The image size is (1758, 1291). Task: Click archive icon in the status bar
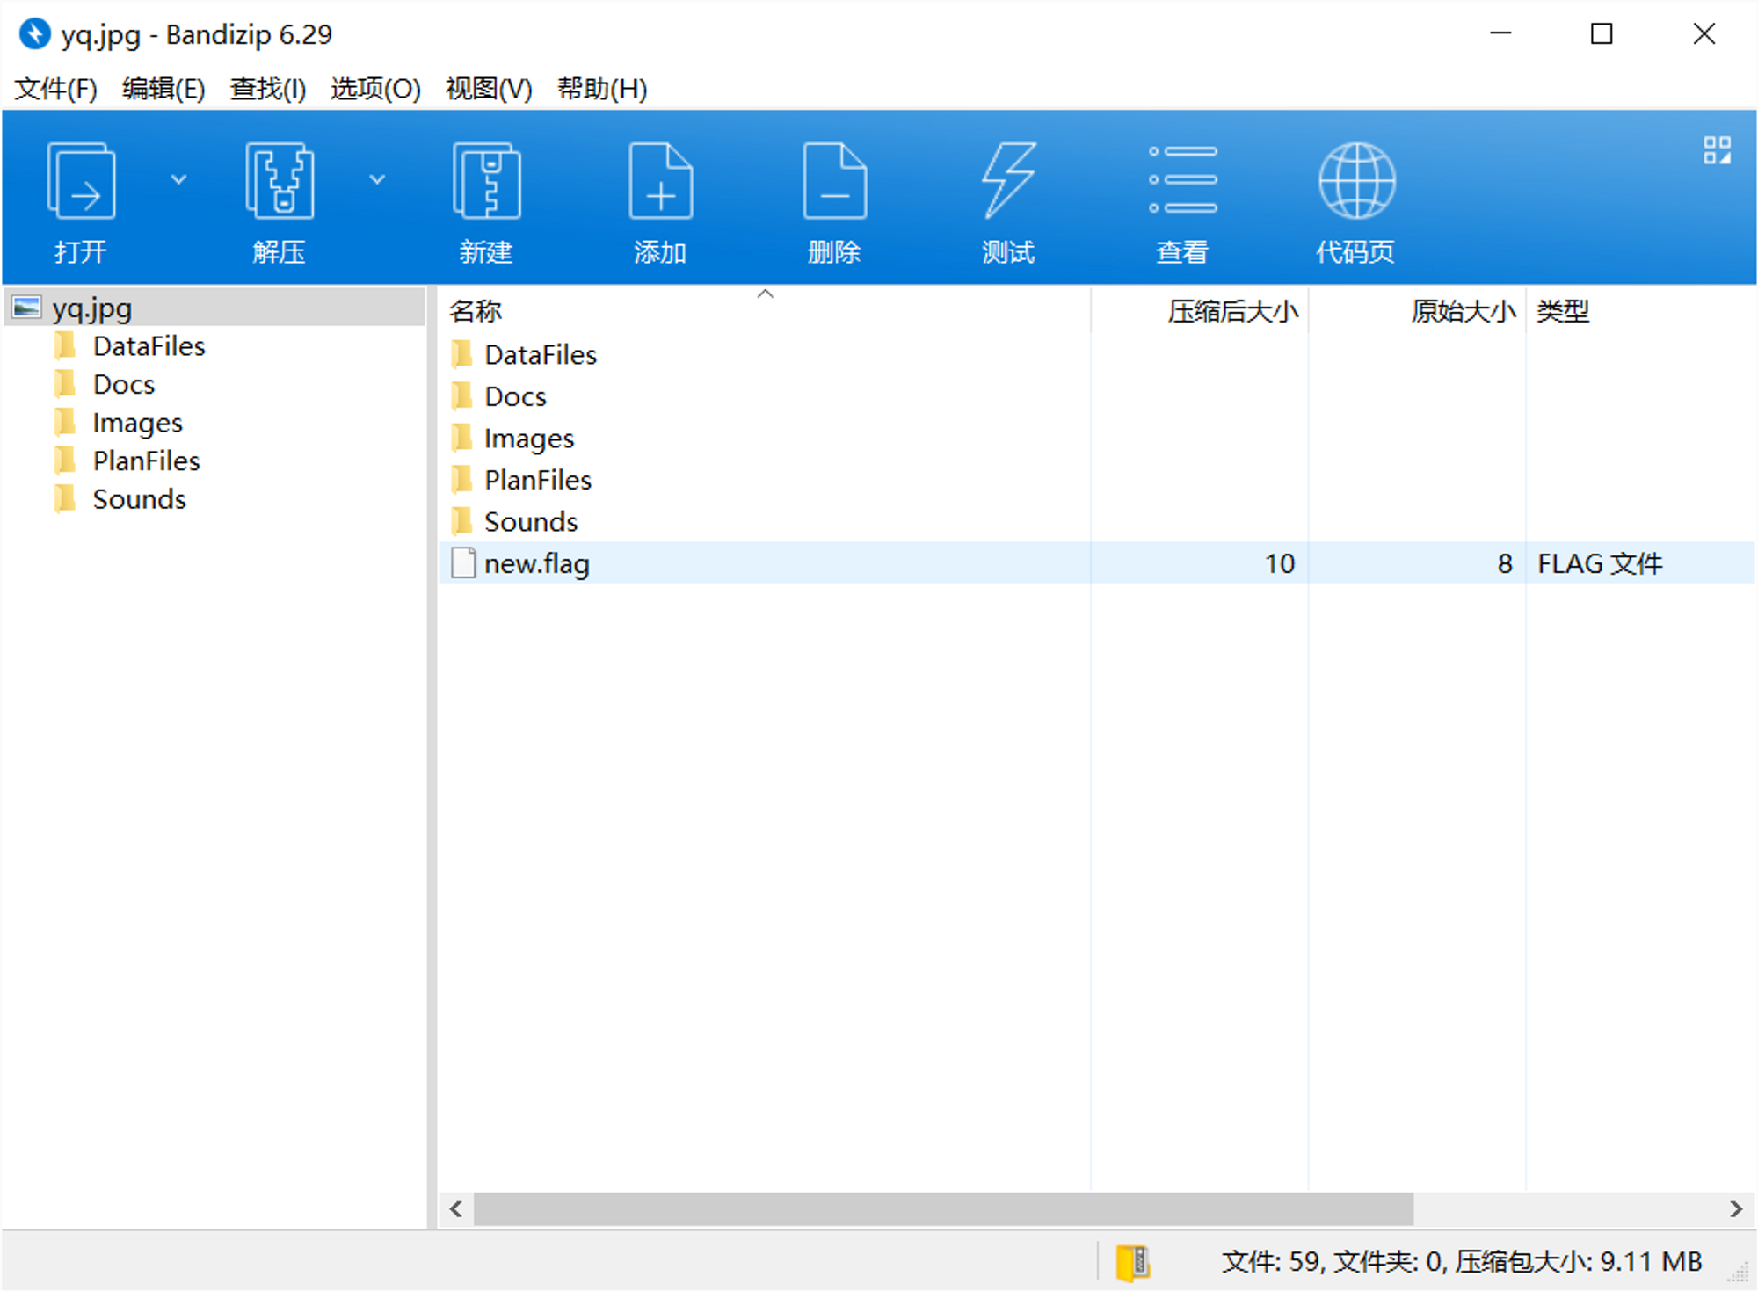tap(1132, 1263)
